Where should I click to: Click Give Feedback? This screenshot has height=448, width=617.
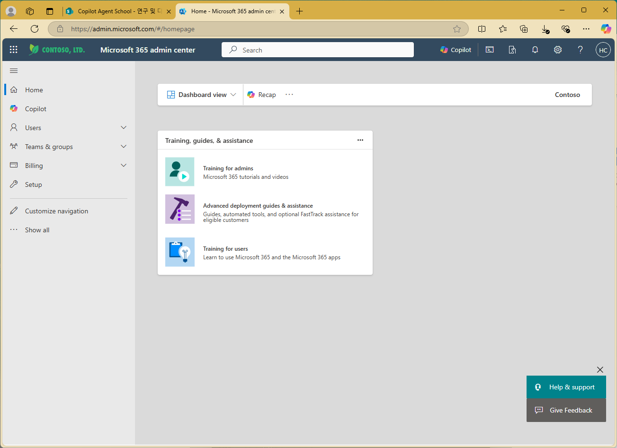[566, 410]
